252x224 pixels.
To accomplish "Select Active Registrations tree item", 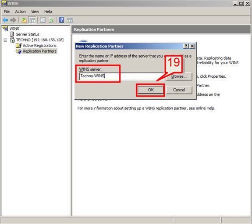I will point(39,46).
